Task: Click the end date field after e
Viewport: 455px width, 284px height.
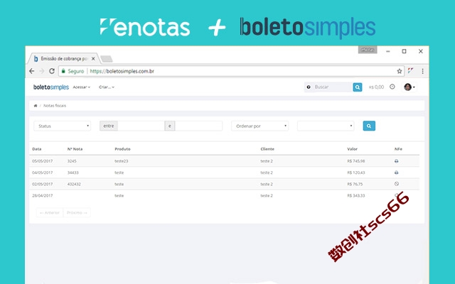Action: pyautogui.click(x=198, y=126)
